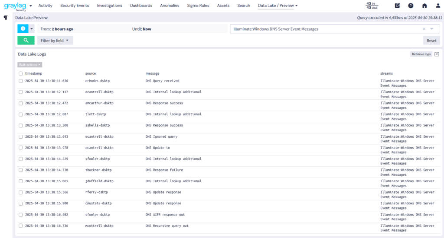The image size is (444, 238).
Task: Open the Sigma Rules menu item
Action: [x=199, y=6]
